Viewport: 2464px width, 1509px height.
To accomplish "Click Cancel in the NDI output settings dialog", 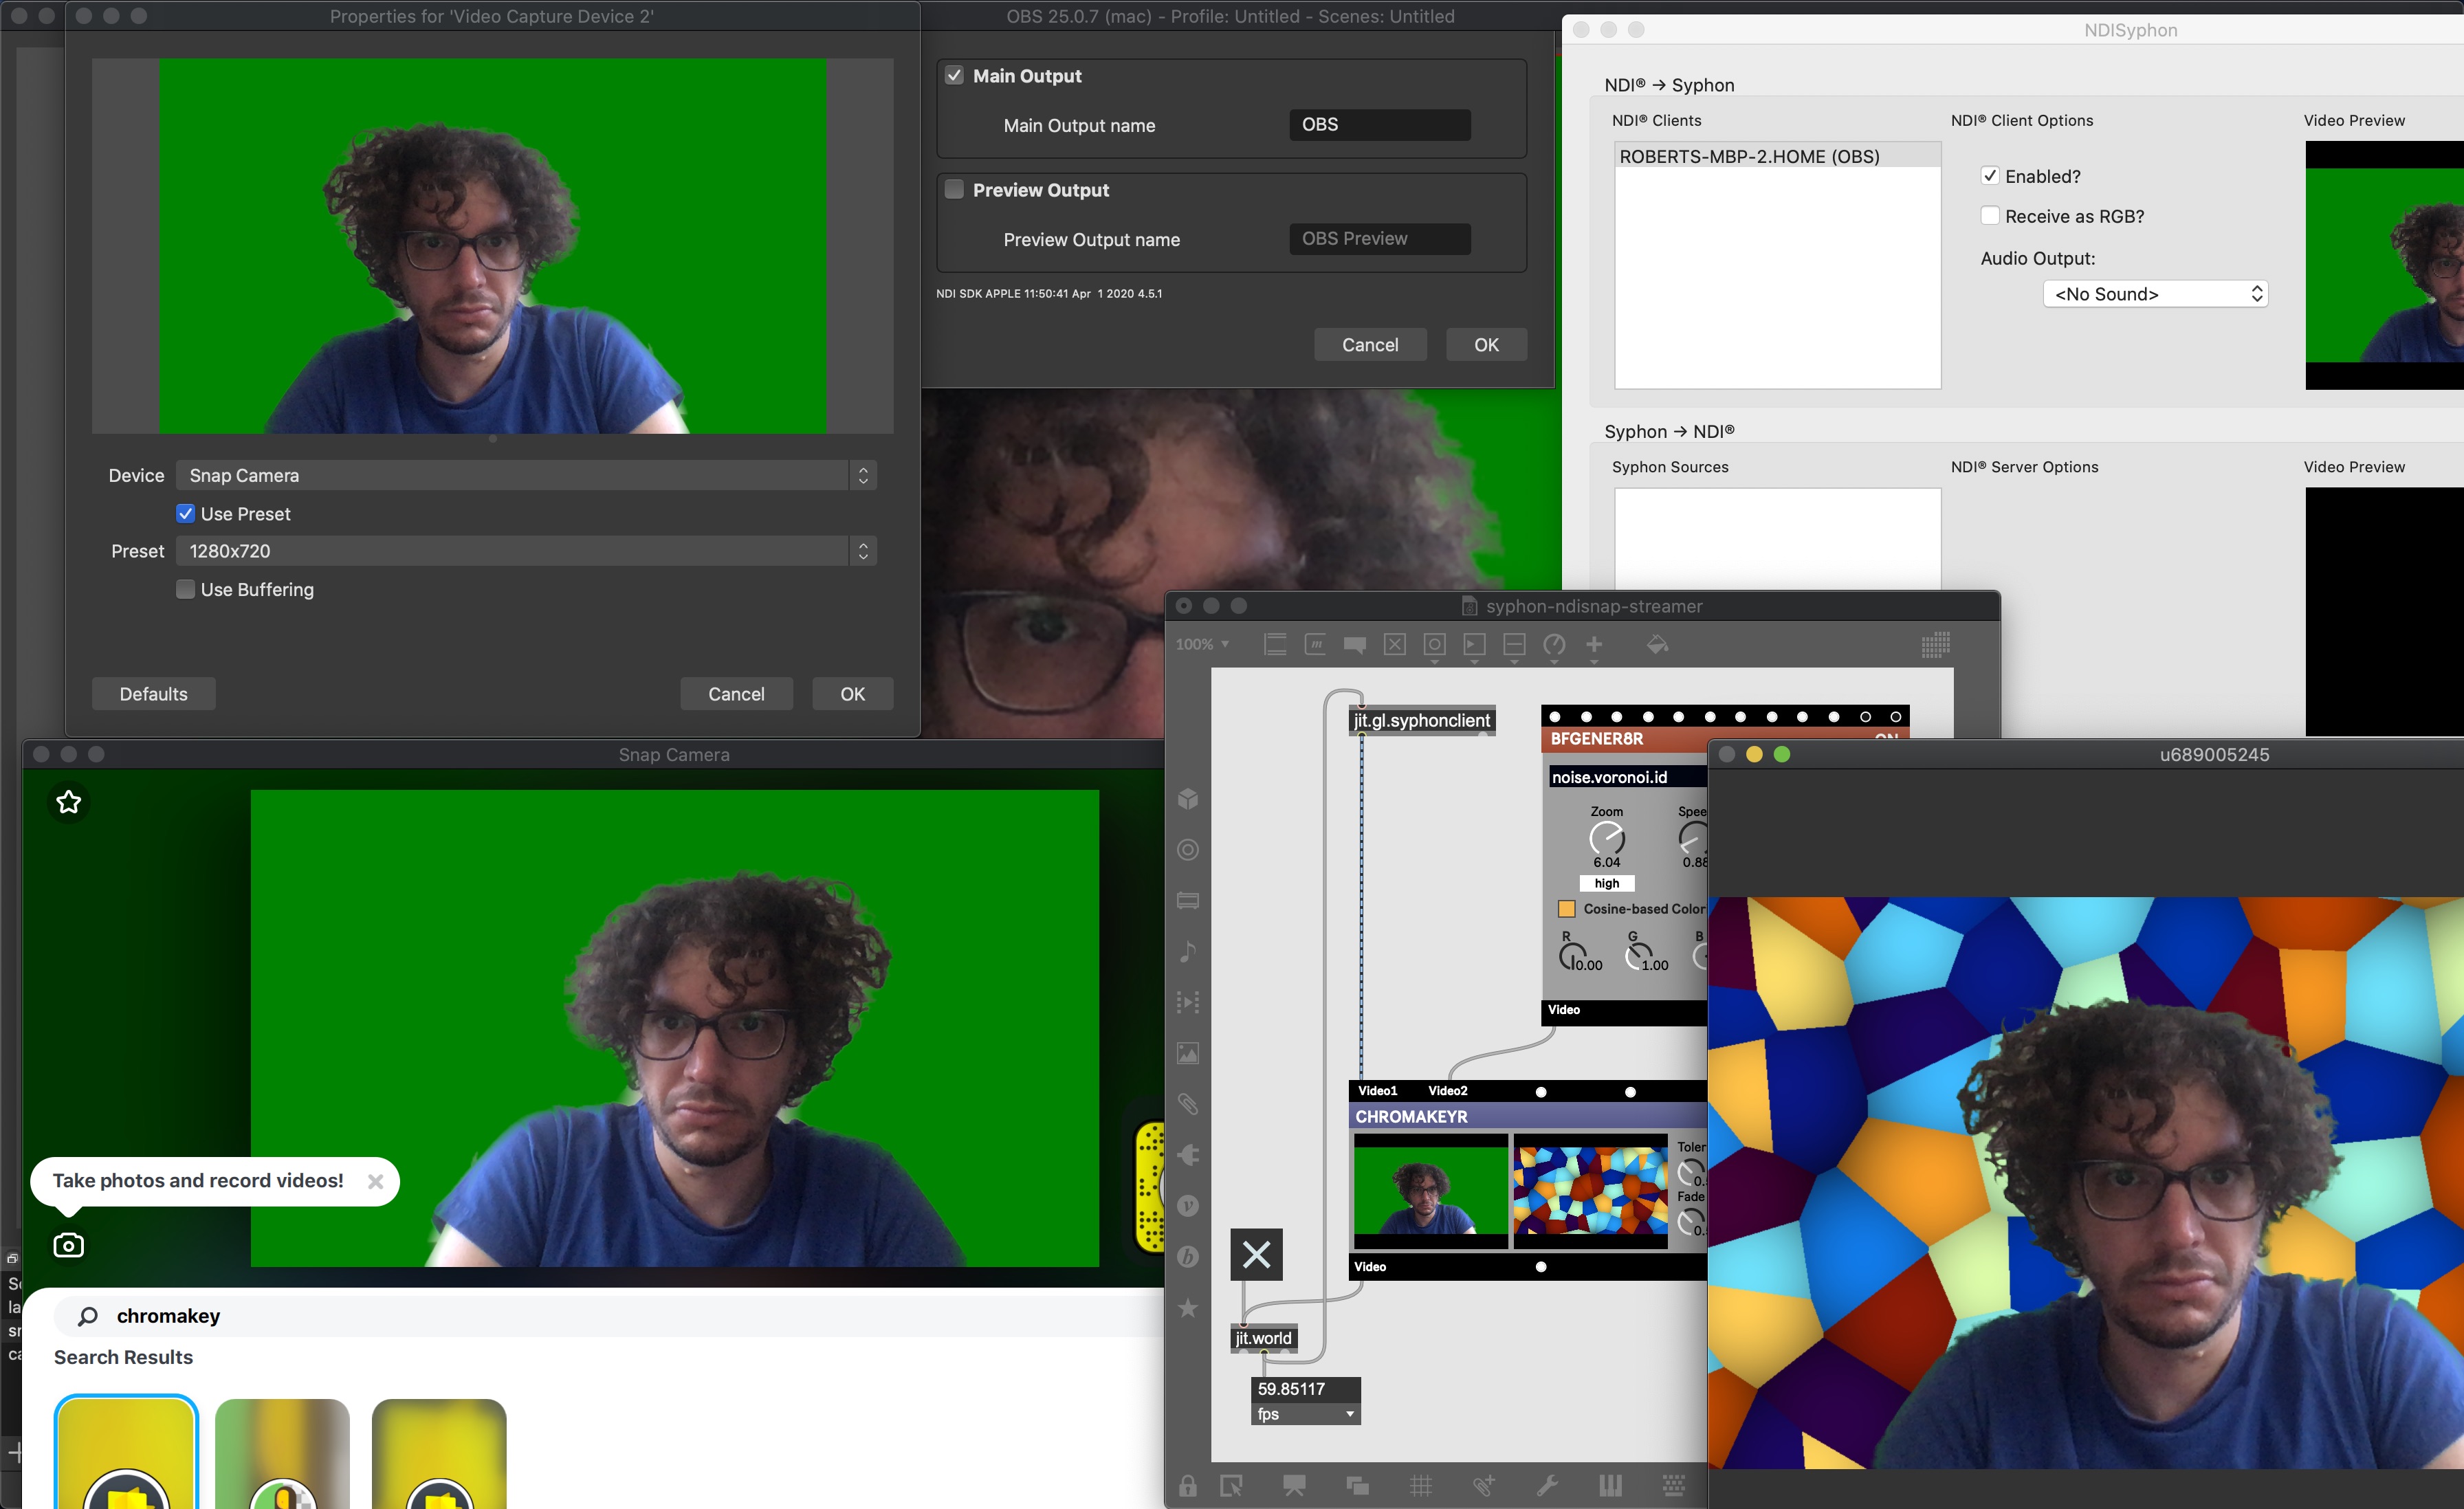I will (1369, 345).
